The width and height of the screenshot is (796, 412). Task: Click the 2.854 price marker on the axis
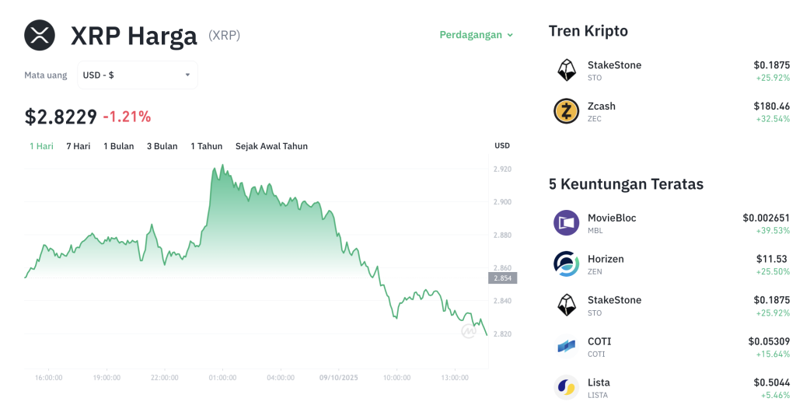click(x=502, y=278)
